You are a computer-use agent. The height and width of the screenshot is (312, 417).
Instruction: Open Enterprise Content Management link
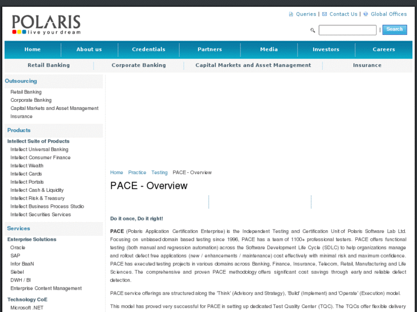click(46, 289)
